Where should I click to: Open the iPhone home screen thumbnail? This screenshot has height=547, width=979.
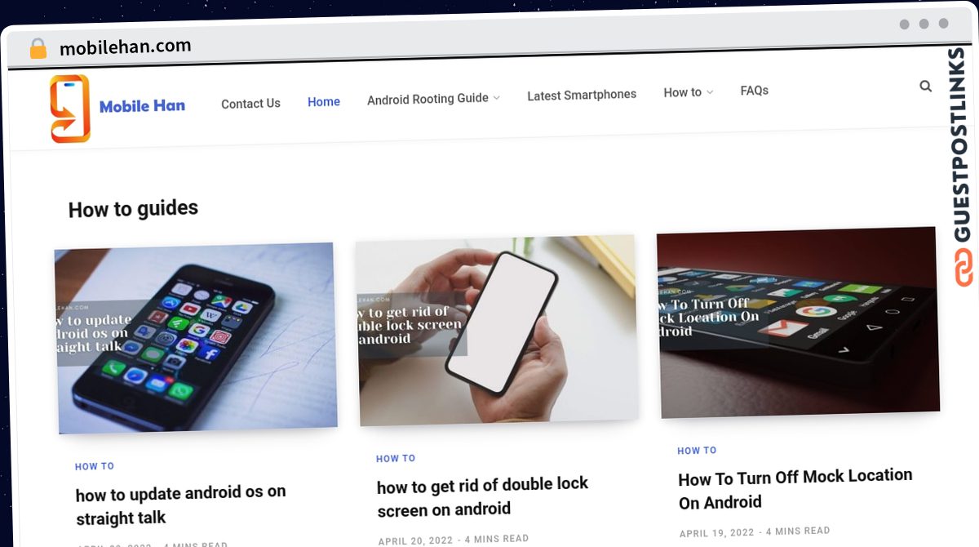196,338
